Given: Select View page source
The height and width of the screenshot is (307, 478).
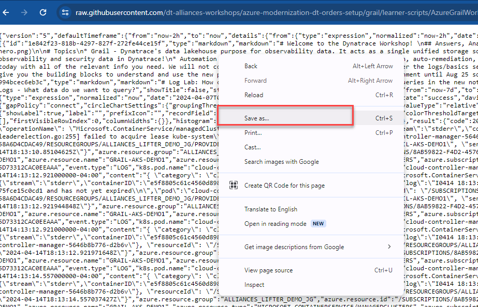Looking at the screenshot, I should [268, 270].
